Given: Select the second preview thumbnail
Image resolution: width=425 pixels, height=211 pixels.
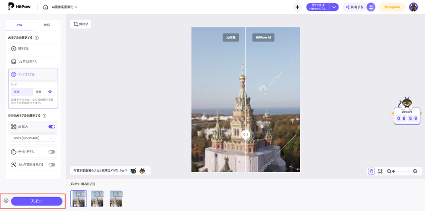Looking at the screenshot, I should click(x=97, y=199).
